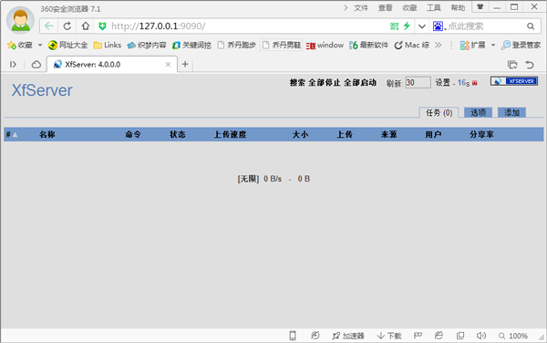
Task: Open the window bookmark
Action: click(x=325, y=45)
